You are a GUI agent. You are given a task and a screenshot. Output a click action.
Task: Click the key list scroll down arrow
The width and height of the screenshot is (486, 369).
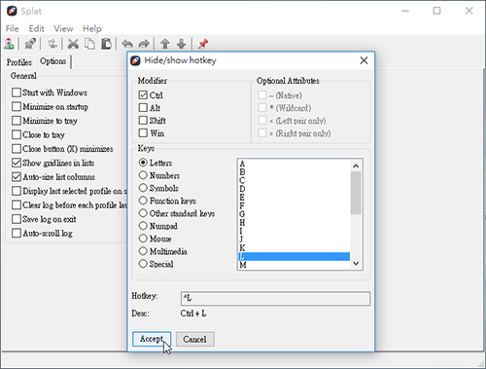356,263
